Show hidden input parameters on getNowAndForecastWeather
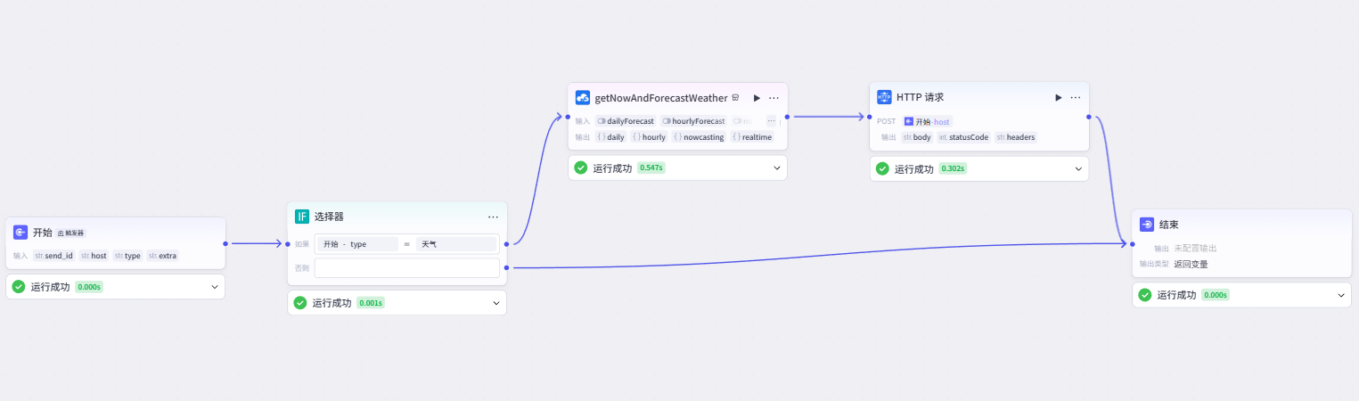This screenshot has width=1359, height=401. point(771,120)
